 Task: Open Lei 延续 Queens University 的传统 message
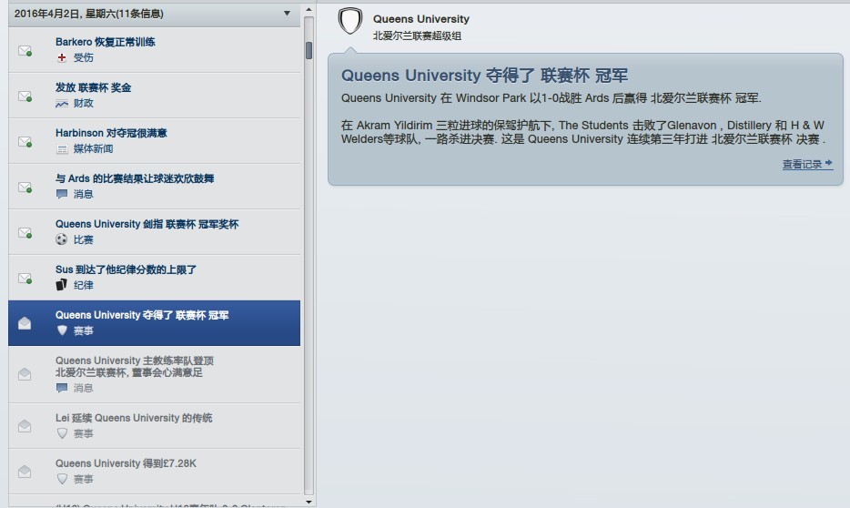coord(133,418)
